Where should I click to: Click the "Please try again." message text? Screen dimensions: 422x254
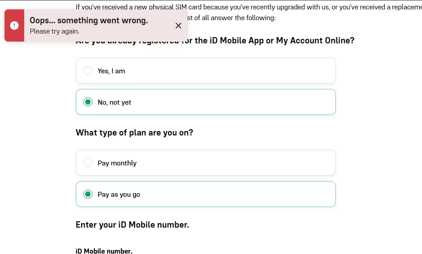click(x=54, y=31)
